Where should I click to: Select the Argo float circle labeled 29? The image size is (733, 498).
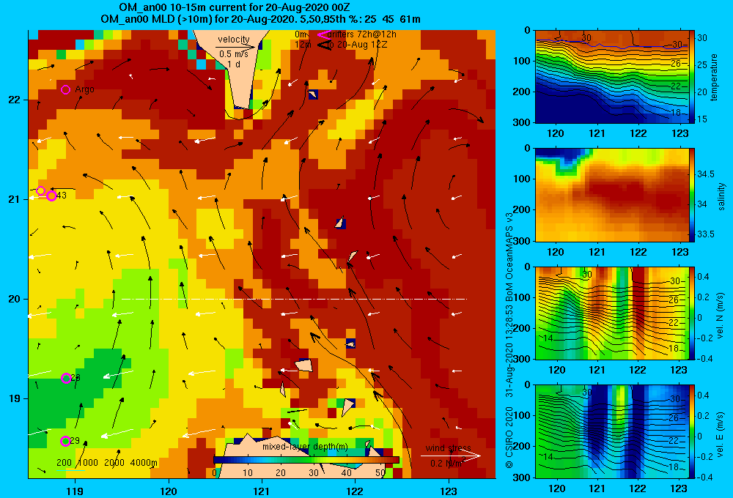(65, 441)
